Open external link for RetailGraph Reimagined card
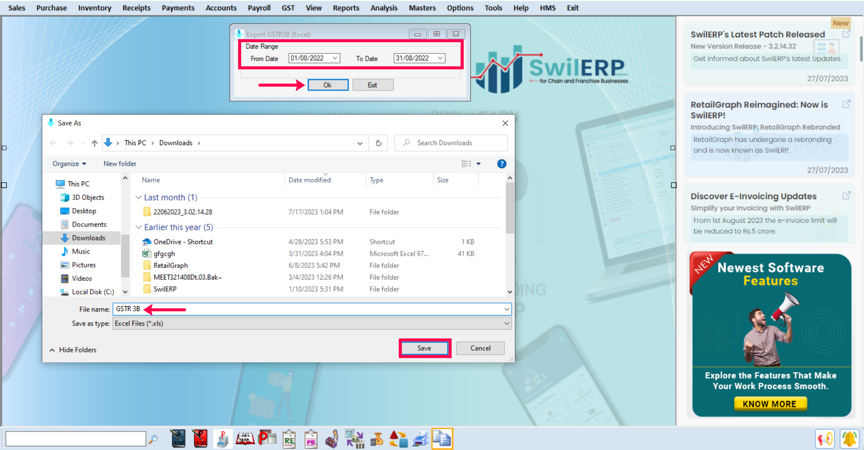864x450 pixels. pos(846,104)
